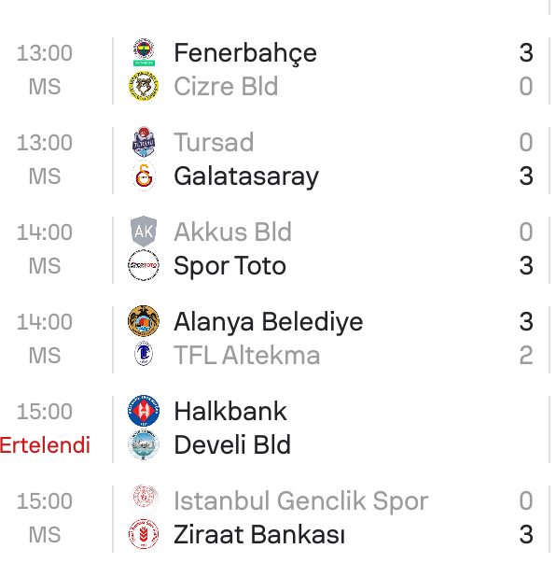Open the Tursad club logo
The height and width of the screenshot is (577, 556).
144,142
